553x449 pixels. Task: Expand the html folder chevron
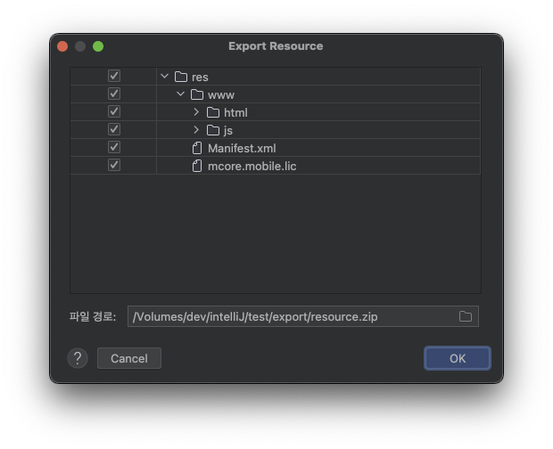[x=196, y=112]
